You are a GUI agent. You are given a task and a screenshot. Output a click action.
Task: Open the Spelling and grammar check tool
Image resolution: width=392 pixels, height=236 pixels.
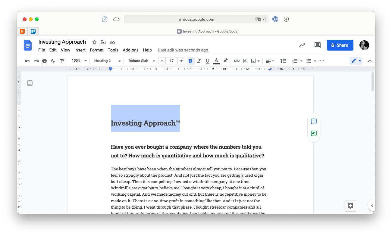point(53,61)
